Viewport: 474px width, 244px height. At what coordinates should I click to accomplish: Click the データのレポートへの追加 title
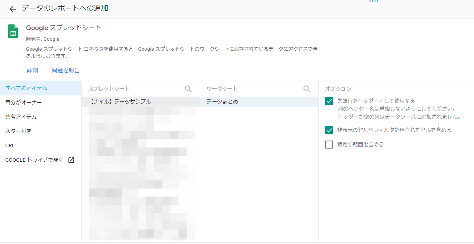[x=65, y=8]
